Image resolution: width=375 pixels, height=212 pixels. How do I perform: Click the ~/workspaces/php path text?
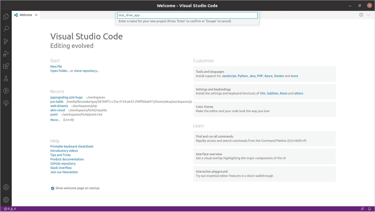pyautogui.click(x=84, y=106)
